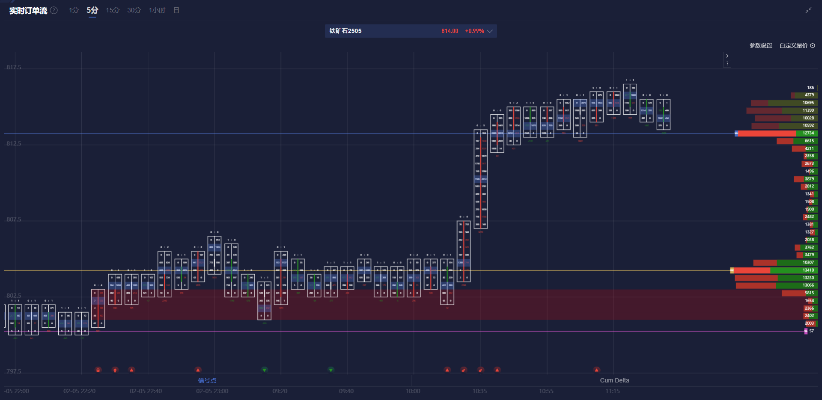Image resolution: width=822 pixels, height=400 pixels.
Task: Click the volume profile bar labeled 13066
Action: click(777, 285)
